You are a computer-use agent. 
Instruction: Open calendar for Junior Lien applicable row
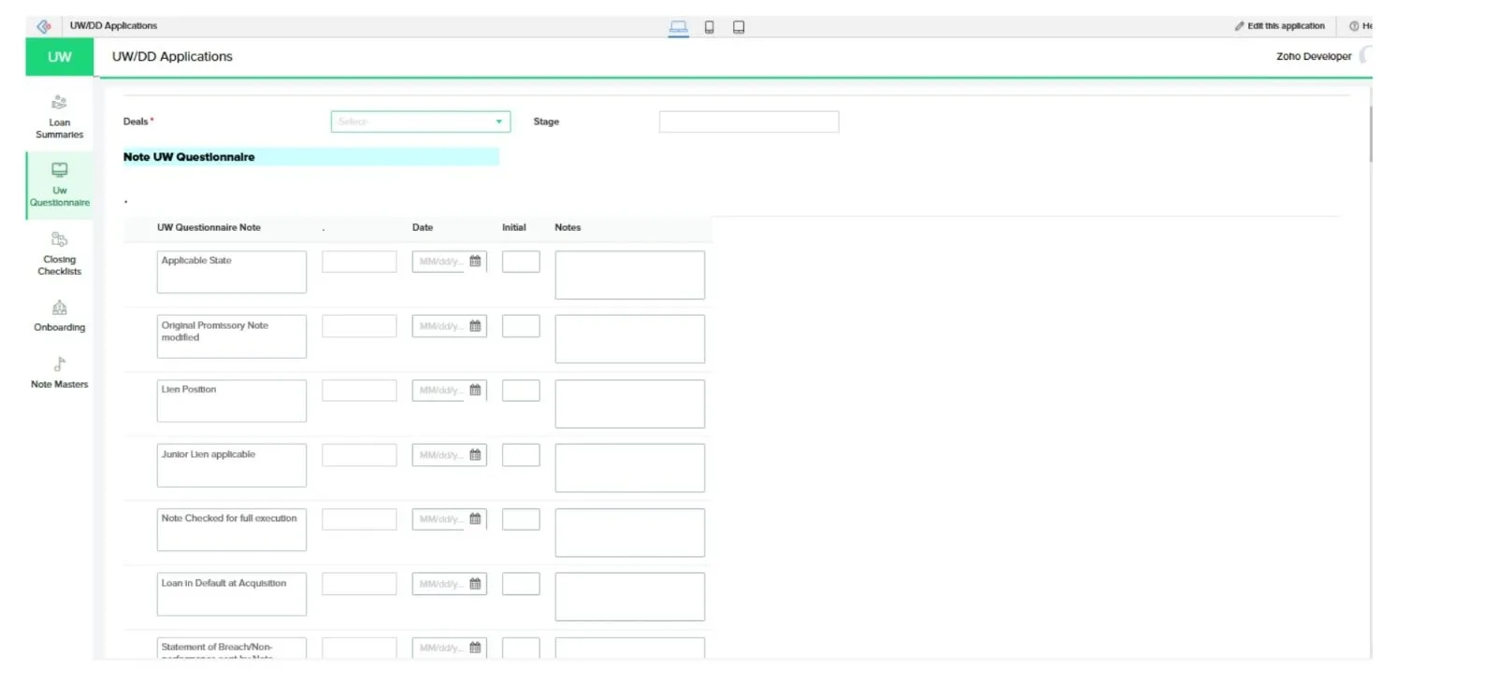coord(475,455)
